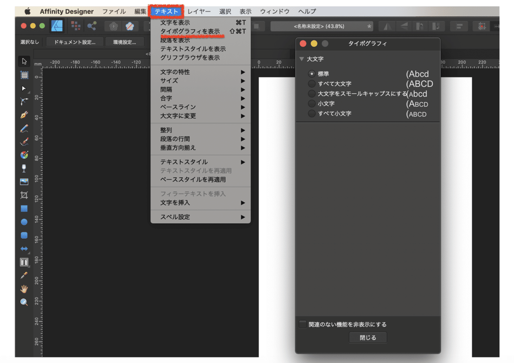Image resolution: width=514 pixels, height=363 pixels.
Task: Expand the サイズ submenu
Action: (x=200, y=81)
